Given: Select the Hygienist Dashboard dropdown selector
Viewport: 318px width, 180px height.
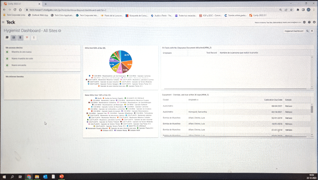Looking at the screenshot, I should click(294, 31).
